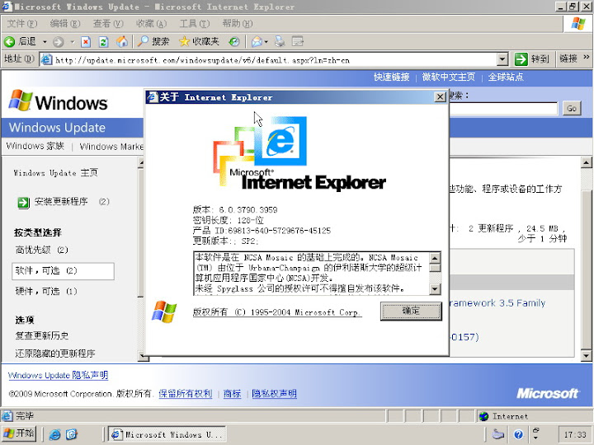The width and height of the screenshot is (594, 445).
Task: Click the second quick launch icon
Action: (71, 434)
